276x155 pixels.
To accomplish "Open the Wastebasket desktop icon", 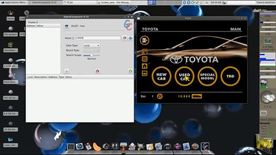I will point(10,47).
